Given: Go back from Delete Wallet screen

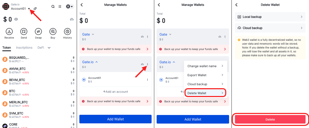Looking at the screenshot, I should [236, 5].
